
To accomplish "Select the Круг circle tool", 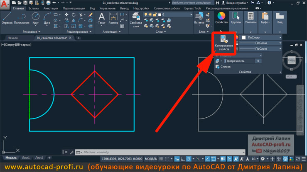I will pyautogui.click(x=35, y=18).
